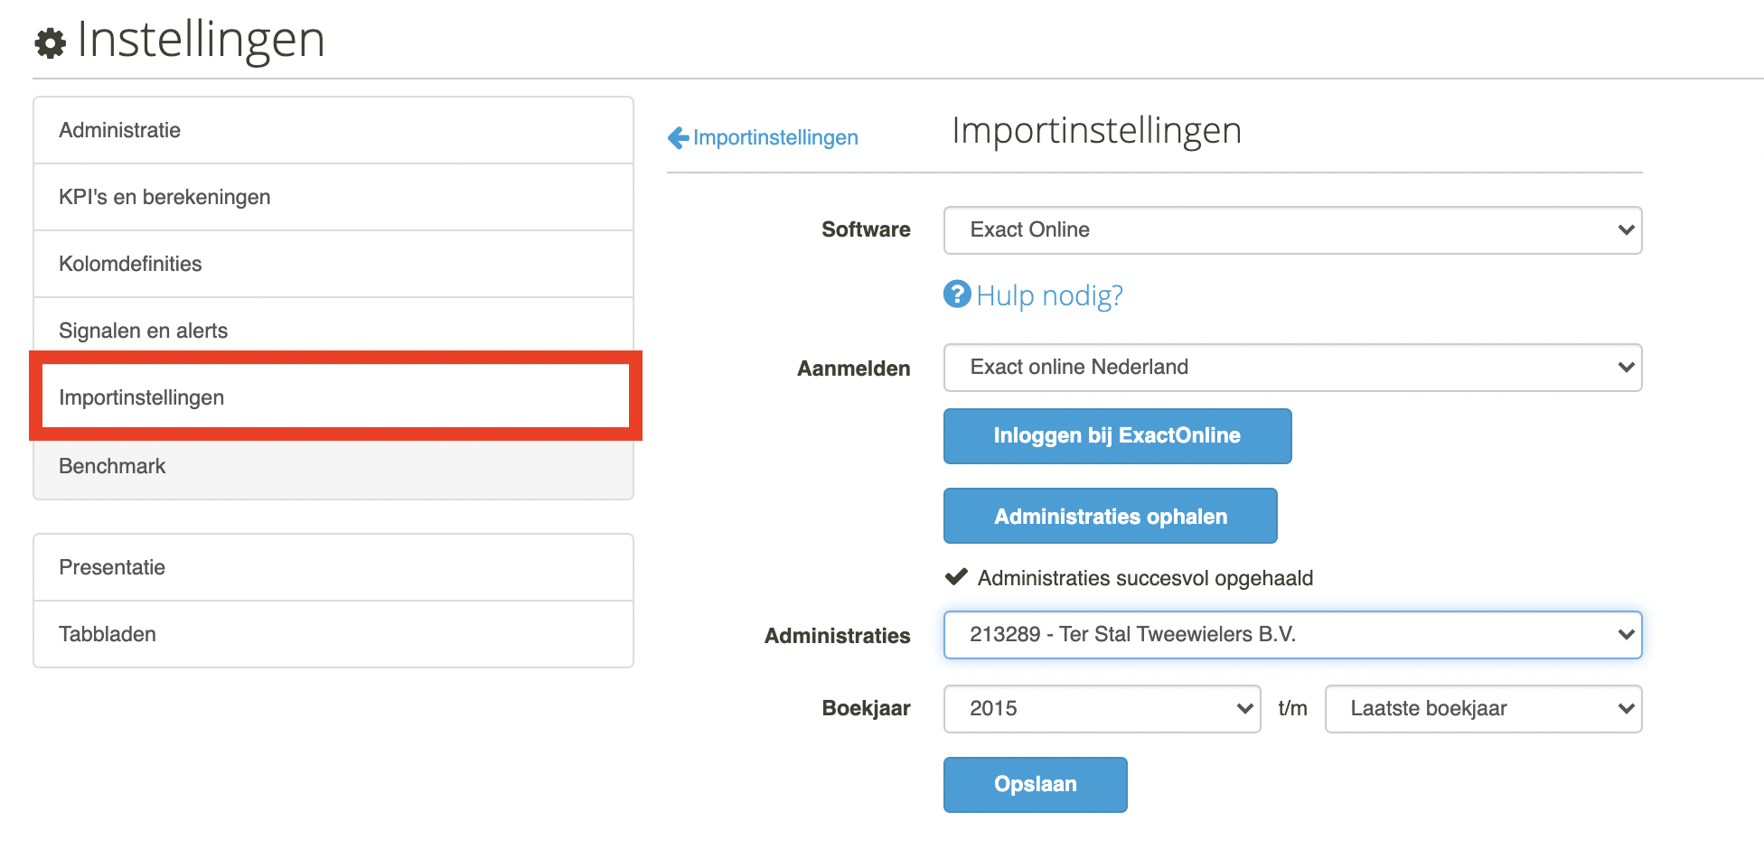
Task: Select Administratie in the settings sidebar
Action: tap(333, 130)
